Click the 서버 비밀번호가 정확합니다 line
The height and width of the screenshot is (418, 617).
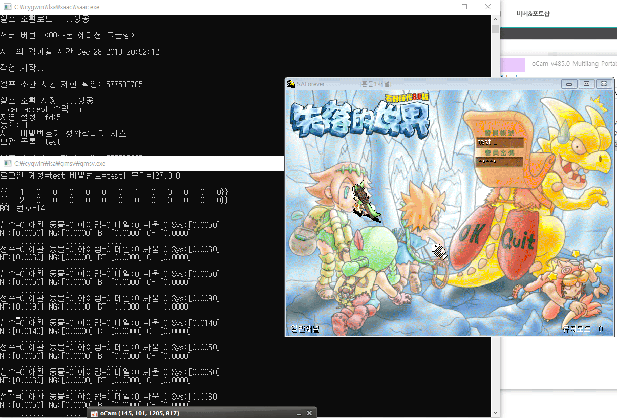(63, 134)
